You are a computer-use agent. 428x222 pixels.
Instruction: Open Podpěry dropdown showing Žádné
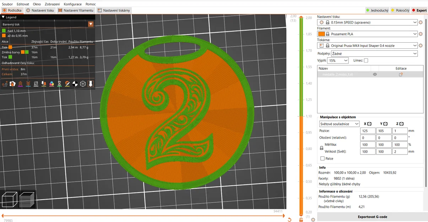374,53
